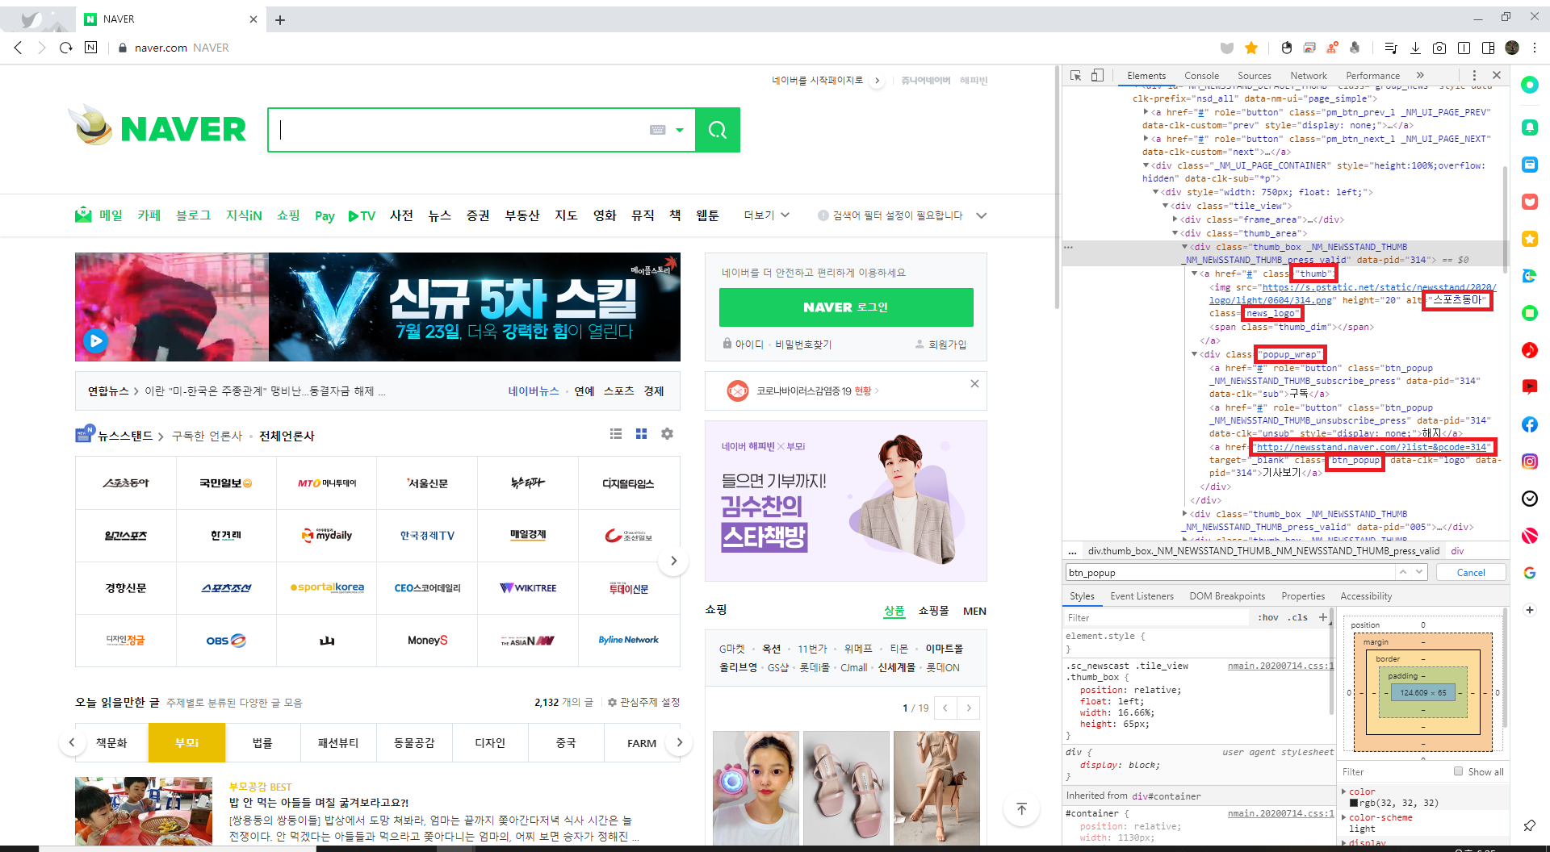Switch to Event Listeners pane tab

point(1142,596)
